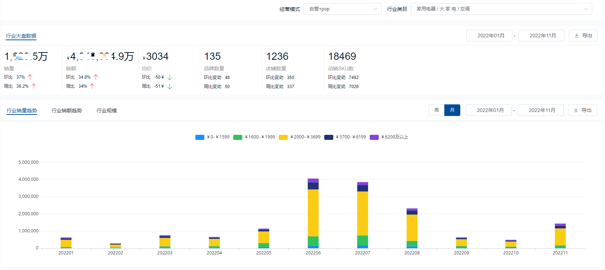Click the 行业大盘数据 heading link
Image resolution: width=605 pixels, height=270 pixels.
pos(21,36)
